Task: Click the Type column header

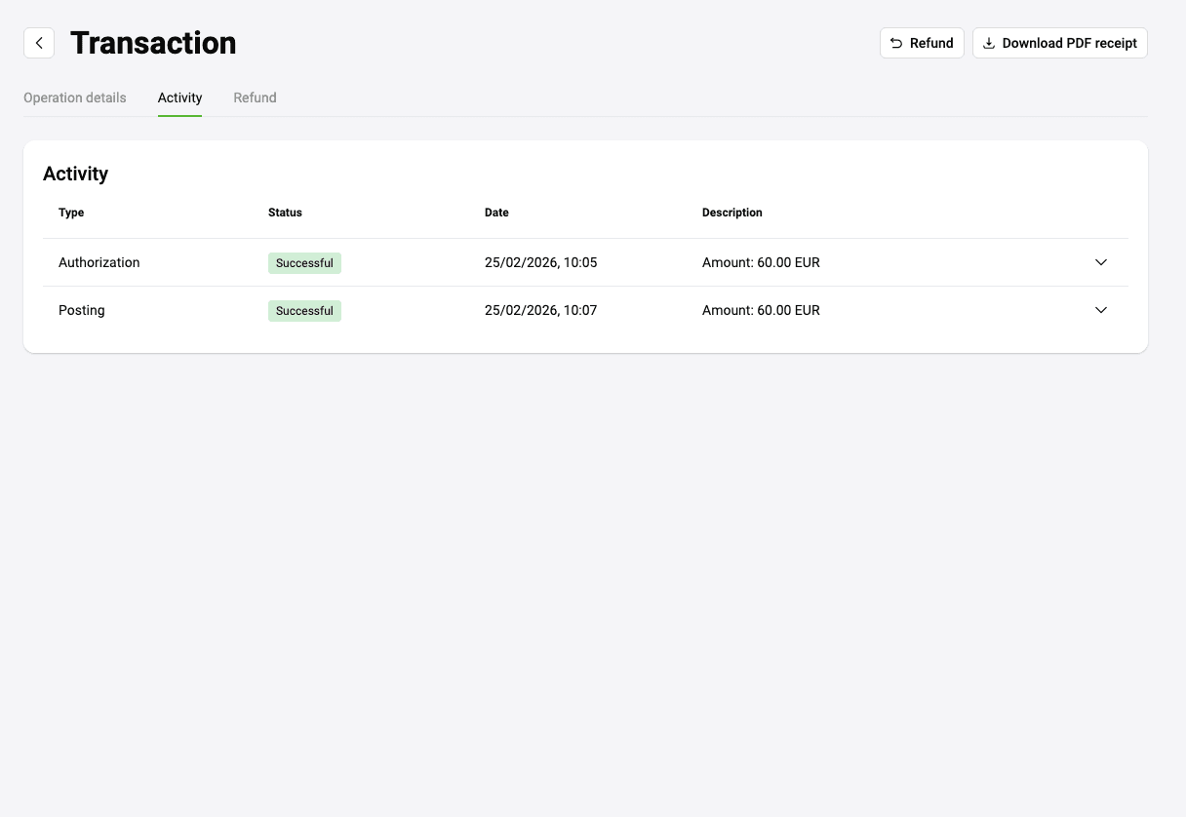Action: (x=71, y=213)
